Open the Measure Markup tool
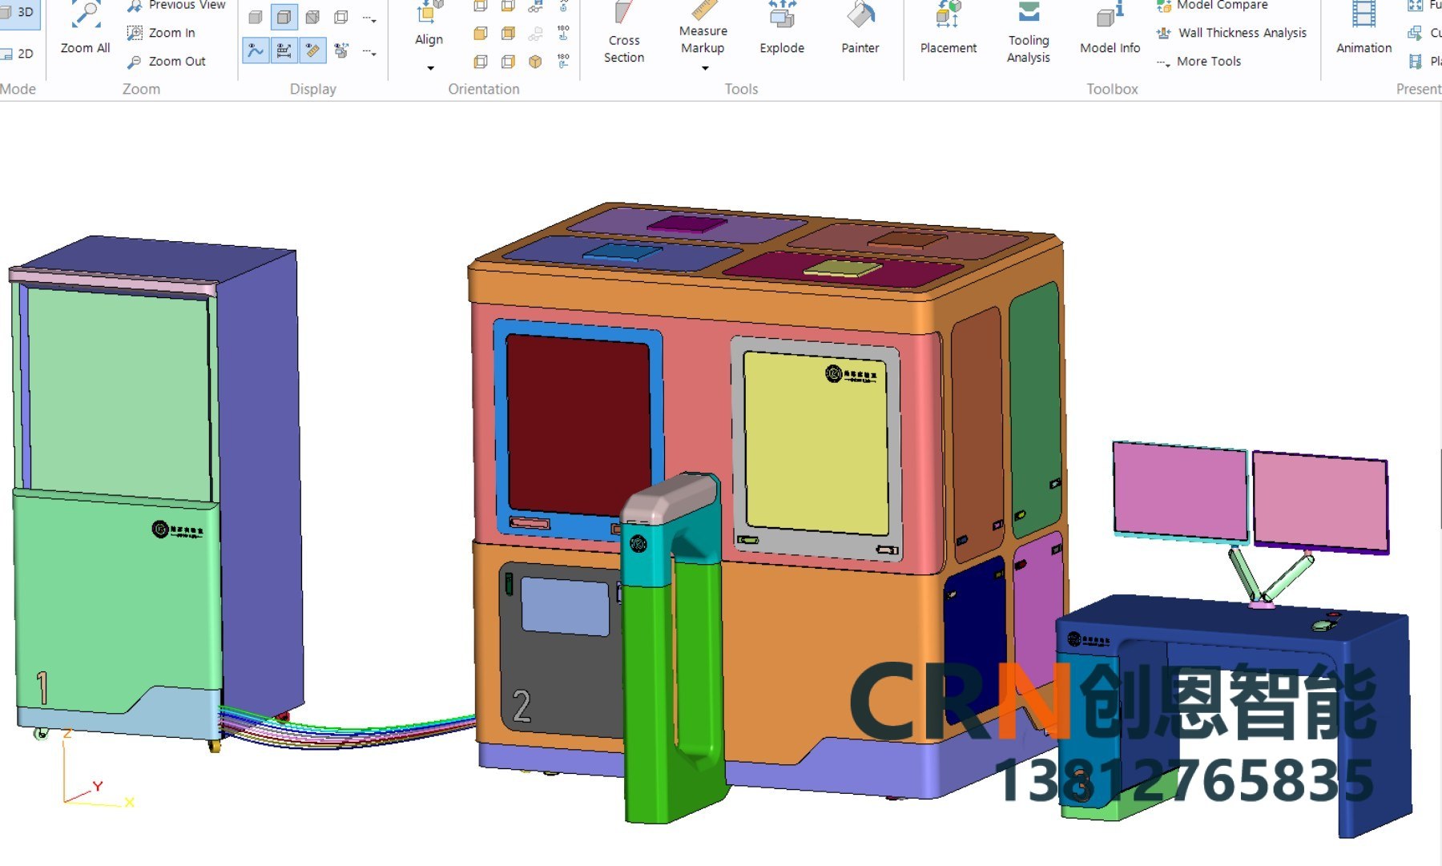1442x866 pixels. coord(703,28)
